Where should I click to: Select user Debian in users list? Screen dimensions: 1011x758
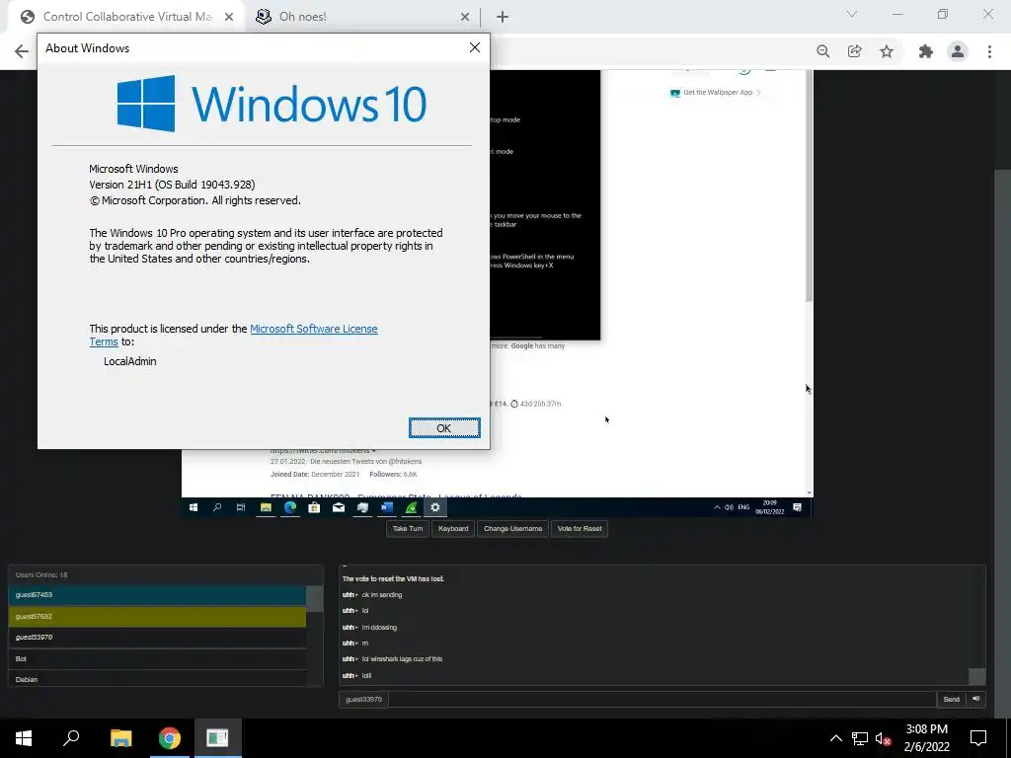[x=157, y=679]
